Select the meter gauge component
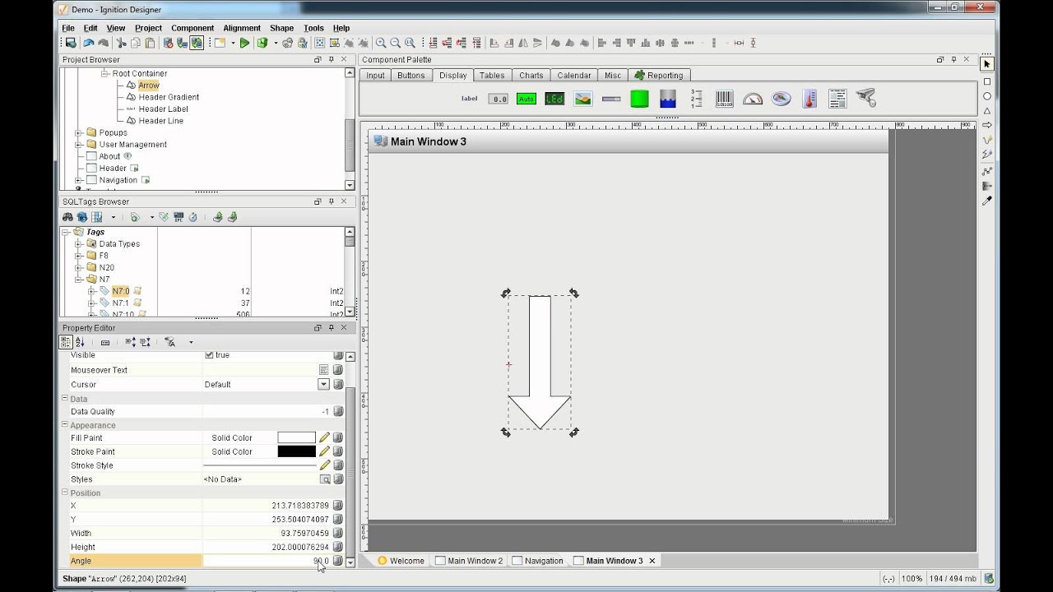This screenshot has height=592, width=1053. click(x=753, y=99)
